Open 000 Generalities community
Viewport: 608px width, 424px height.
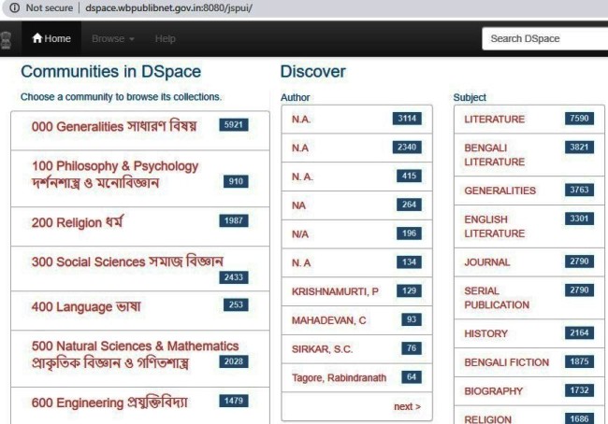click(114, 126)
